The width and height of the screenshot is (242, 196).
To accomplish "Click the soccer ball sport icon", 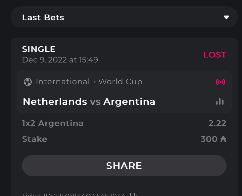I will pos(28,82).
